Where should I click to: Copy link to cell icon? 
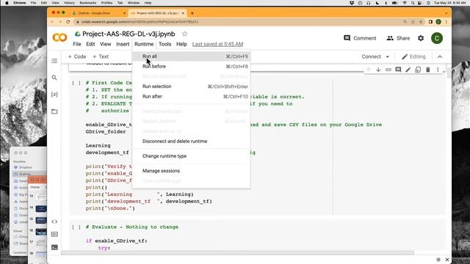388,70
